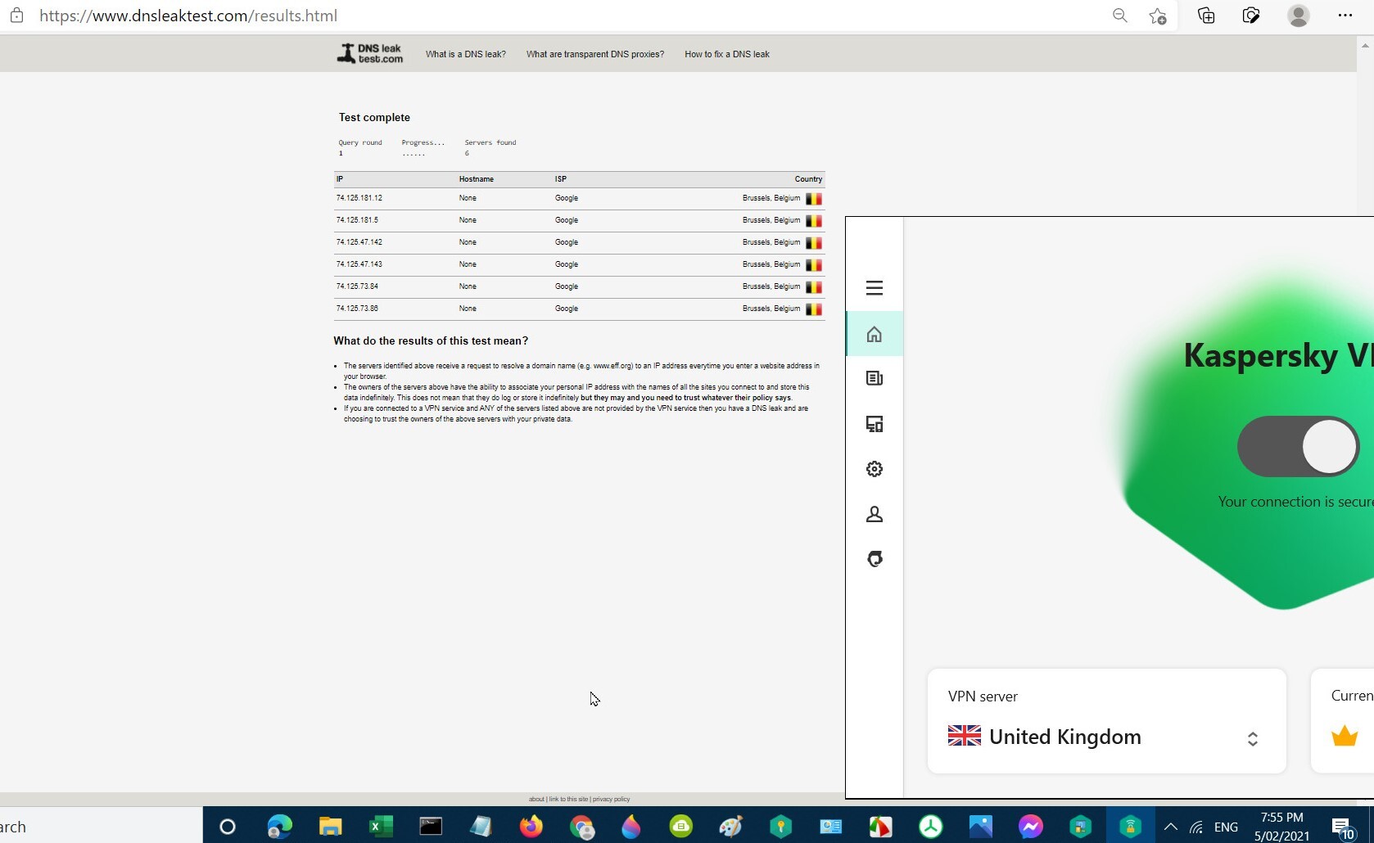Add this page to favorites with star icon
This screenshot has width=1374, height=843.
point(1158,16)
